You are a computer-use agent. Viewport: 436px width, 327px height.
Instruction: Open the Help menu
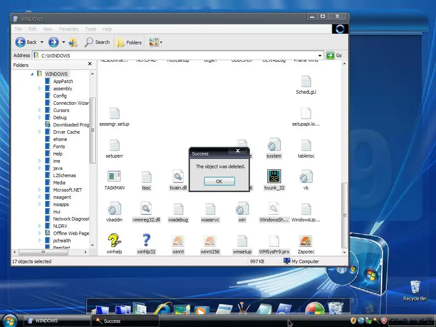107,29
